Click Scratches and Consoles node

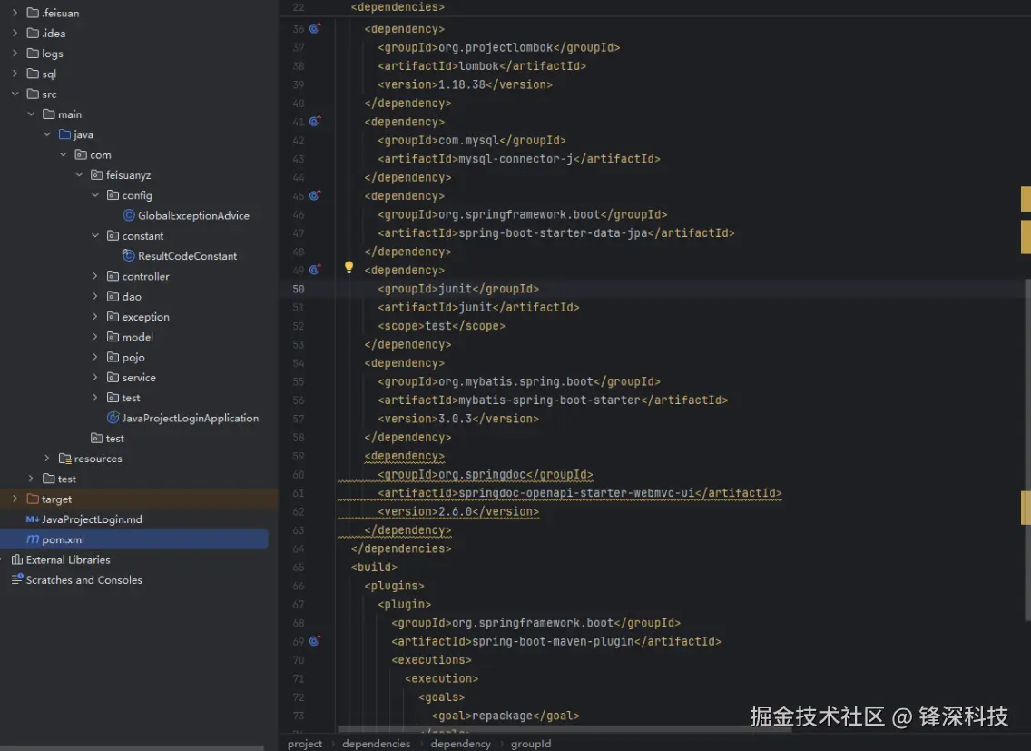tap(84, 580)
